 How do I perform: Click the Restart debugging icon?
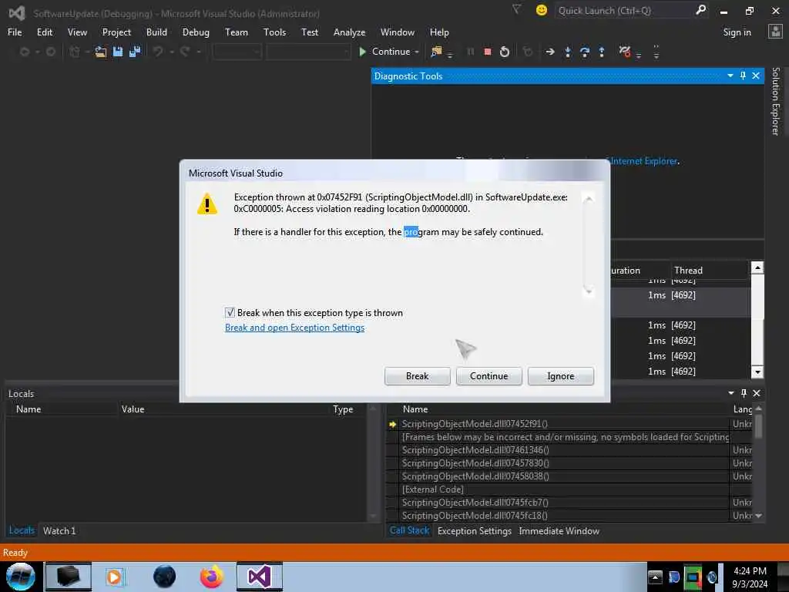point(504,52)
